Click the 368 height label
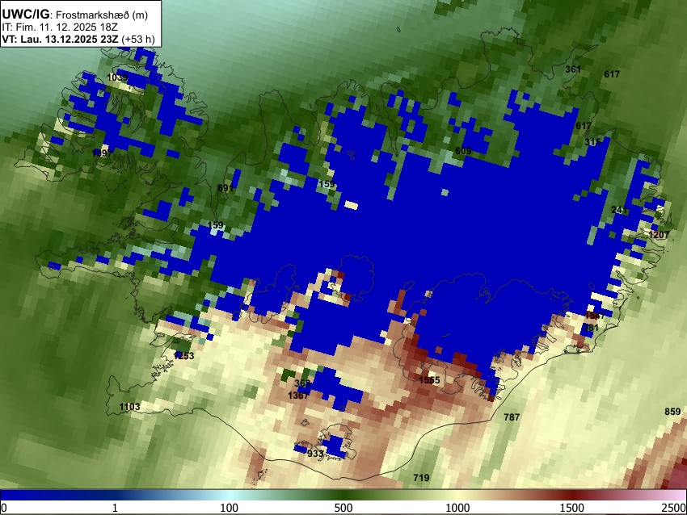687x515 pixels. click(x=302, y=383)
